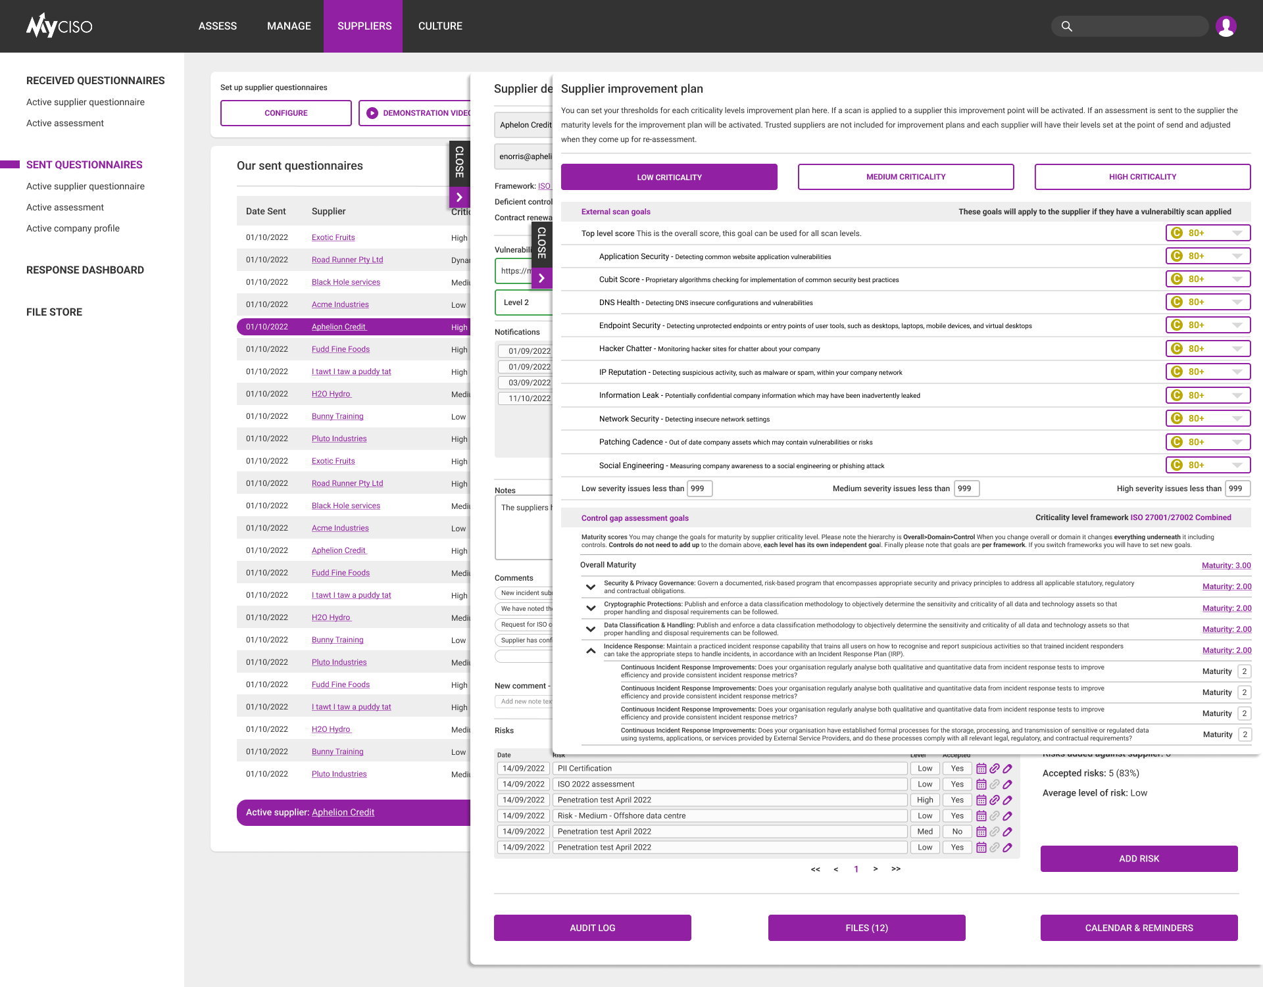1263x987 pixels.
Task: Open the Manage menu tab
Action: pyautogui.click(x=289, y=26)
